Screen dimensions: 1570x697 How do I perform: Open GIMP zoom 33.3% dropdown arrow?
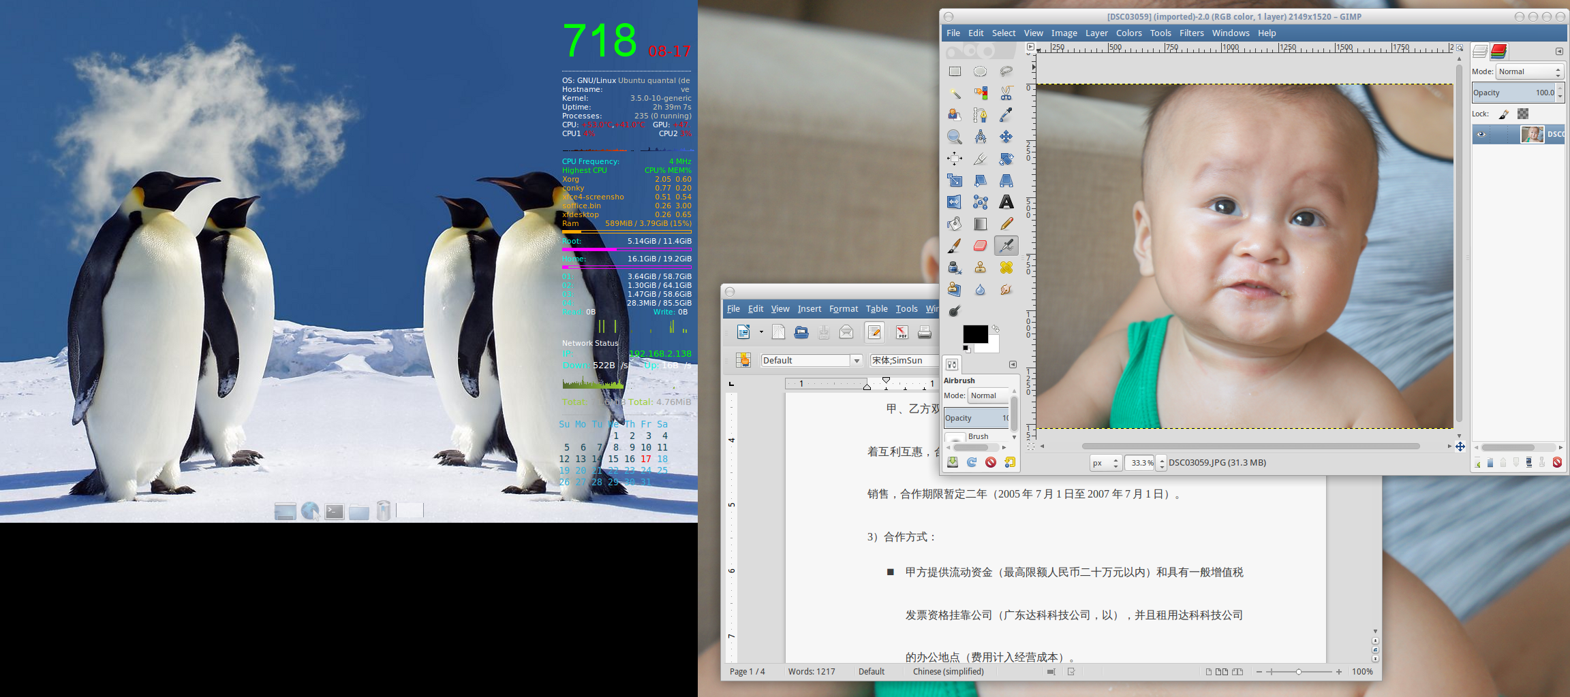click(1162, 463)
